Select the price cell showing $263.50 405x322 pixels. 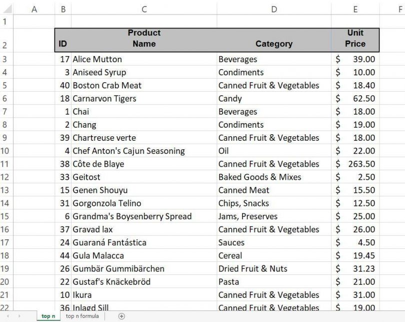tap(355, 164)
